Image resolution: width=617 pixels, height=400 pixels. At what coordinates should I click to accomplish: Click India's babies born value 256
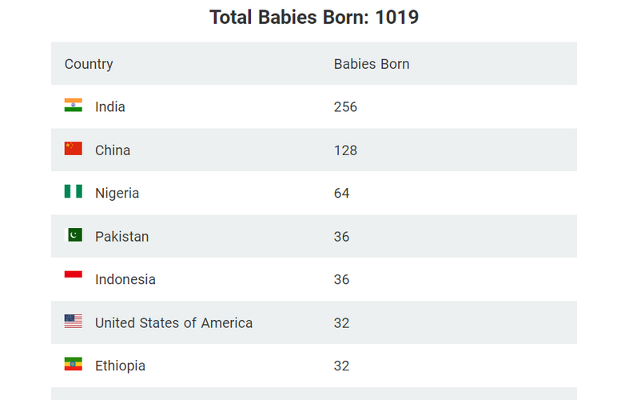(345, 107)
